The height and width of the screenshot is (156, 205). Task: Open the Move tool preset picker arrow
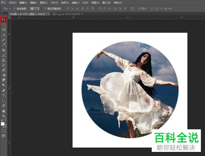tap(10, 9)
